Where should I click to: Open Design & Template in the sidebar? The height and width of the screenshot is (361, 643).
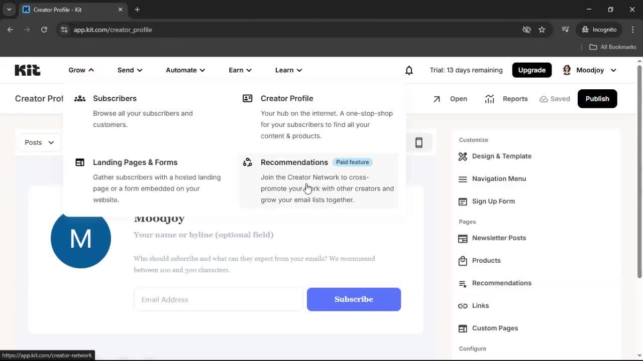pyautogui.click(x=501, y=156)
